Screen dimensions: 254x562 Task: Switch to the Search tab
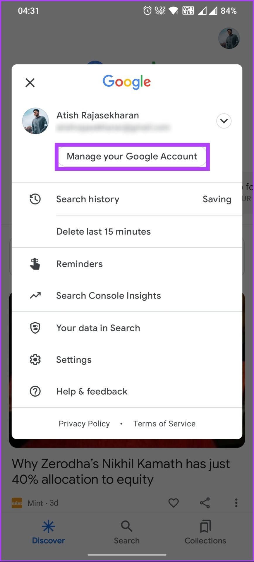[x=127, y=532]
